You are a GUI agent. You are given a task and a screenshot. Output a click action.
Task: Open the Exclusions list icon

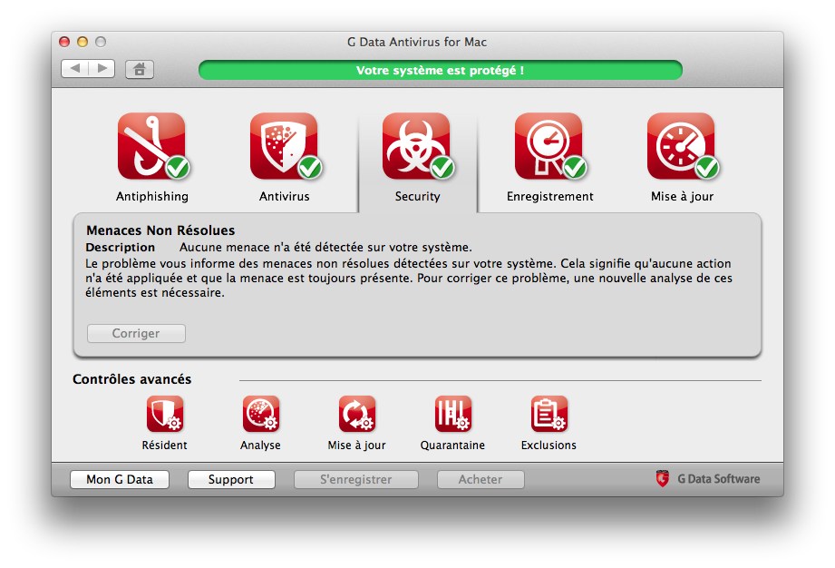549,414
